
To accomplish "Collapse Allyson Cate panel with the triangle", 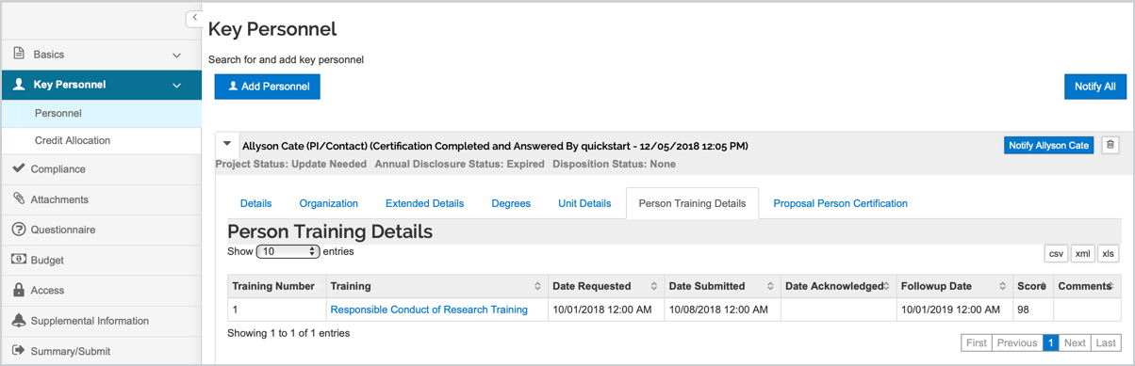I will (227, 145).
